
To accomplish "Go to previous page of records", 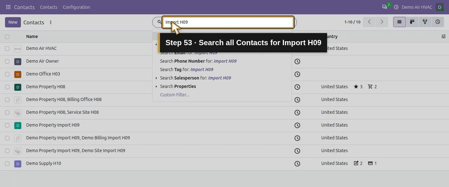I will coord(369,22).
